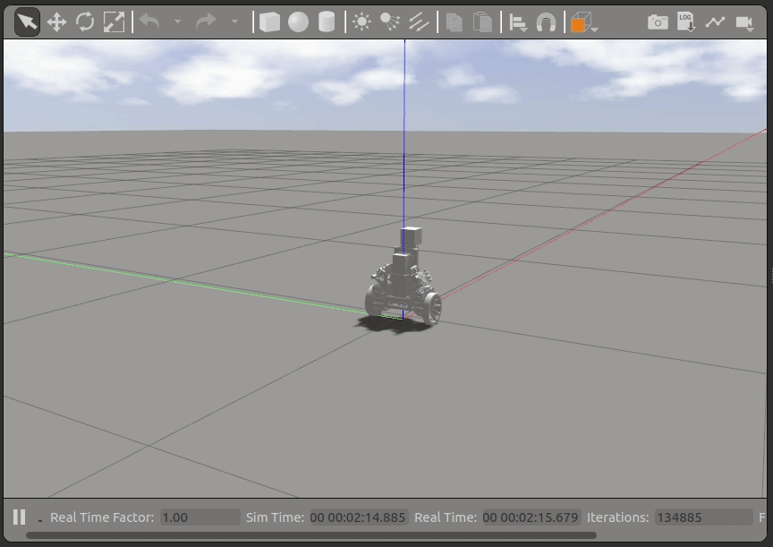Select the translate mode tool

(x=56, y=22)
